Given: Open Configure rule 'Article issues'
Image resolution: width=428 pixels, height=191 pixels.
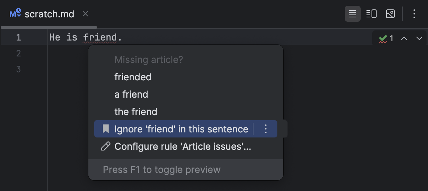Looking at the screenshot, I should click(182, 146).
